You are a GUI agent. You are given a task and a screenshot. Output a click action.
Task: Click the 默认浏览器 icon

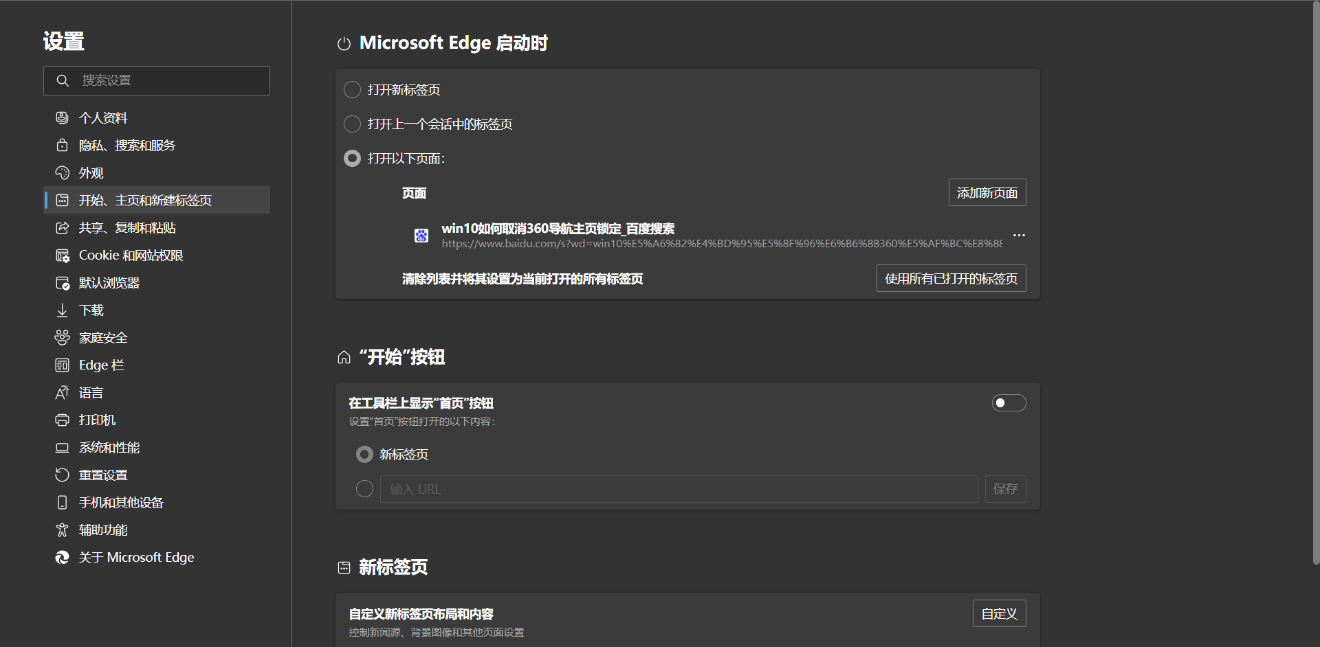[62, 282]
